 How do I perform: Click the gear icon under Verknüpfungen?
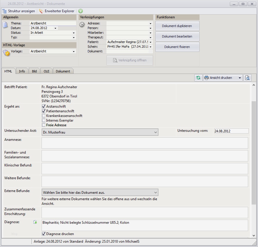tap(82, 25)
